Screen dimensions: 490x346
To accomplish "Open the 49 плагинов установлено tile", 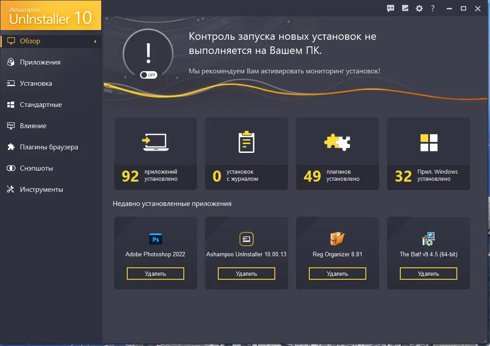I will 338,153.
